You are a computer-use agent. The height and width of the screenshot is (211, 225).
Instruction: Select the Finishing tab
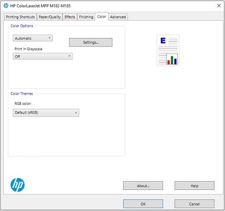pyautogui.click(x=86, y=17)
